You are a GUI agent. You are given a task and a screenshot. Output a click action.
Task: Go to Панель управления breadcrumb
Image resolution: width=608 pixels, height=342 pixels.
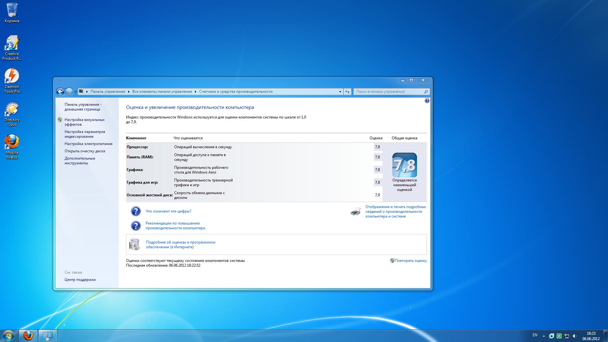108,92
